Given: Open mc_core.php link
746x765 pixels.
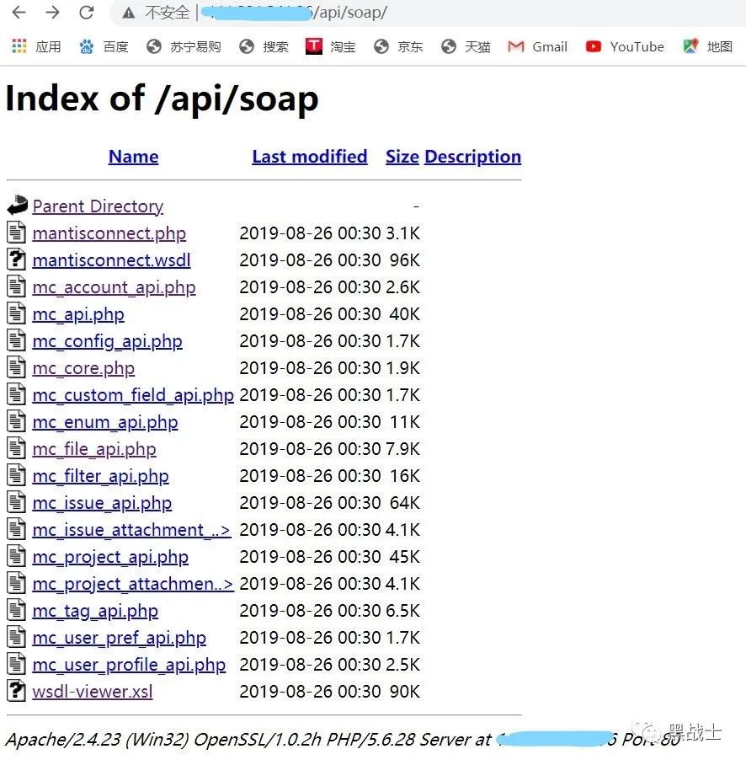Looking at the screenshot, I should (84, 368).
